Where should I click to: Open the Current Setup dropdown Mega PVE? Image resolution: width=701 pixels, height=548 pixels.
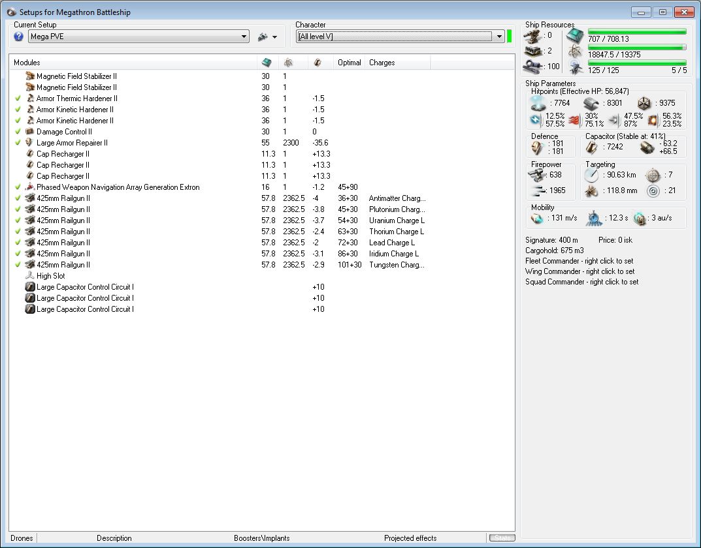tap(139, 37)
